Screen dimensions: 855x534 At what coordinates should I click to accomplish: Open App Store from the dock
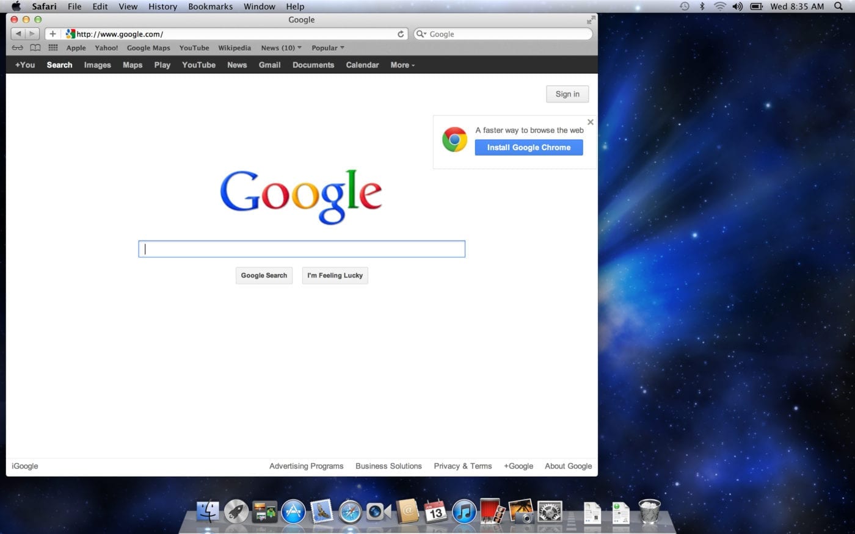pyautogui.click(x=293, y=511)
